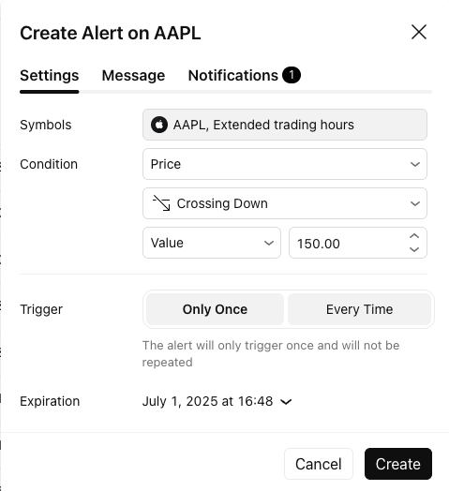
Task: Click the Apple logo icon in Symbols
Action: coord(159,125)
